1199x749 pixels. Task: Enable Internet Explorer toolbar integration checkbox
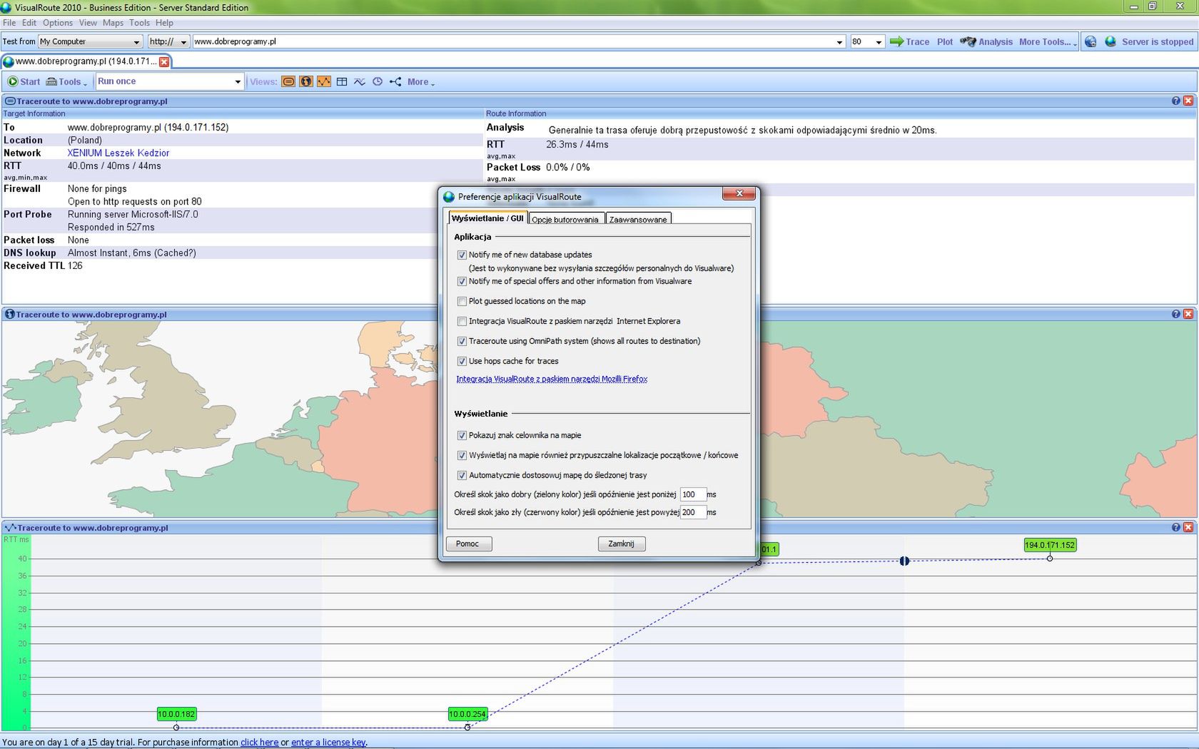[462, 321]
